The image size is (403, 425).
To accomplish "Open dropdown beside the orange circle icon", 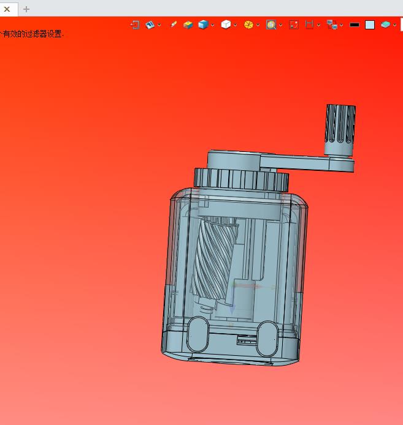I will click(258, 25).
